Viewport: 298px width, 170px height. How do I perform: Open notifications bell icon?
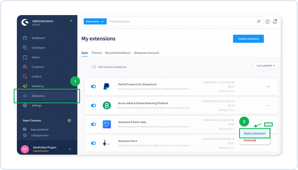275,21
